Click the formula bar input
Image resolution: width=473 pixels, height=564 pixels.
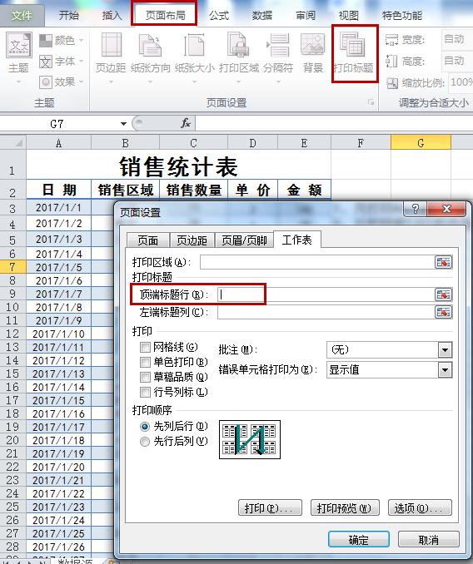click(334, 123)
